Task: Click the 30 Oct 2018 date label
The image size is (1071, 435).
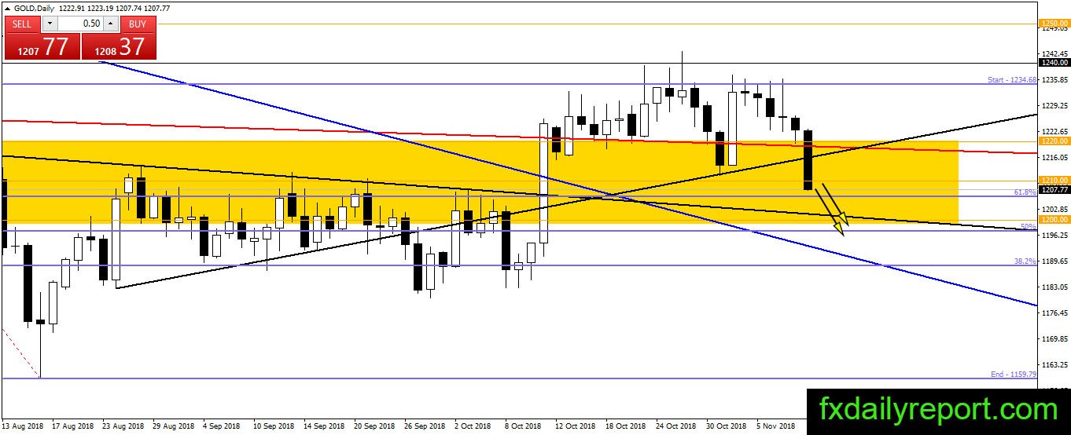Action: point(727,426)
